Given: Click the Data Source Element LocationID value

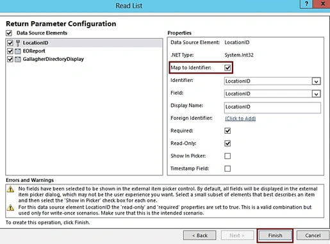Looking at the screenshot, I should 237,42.
